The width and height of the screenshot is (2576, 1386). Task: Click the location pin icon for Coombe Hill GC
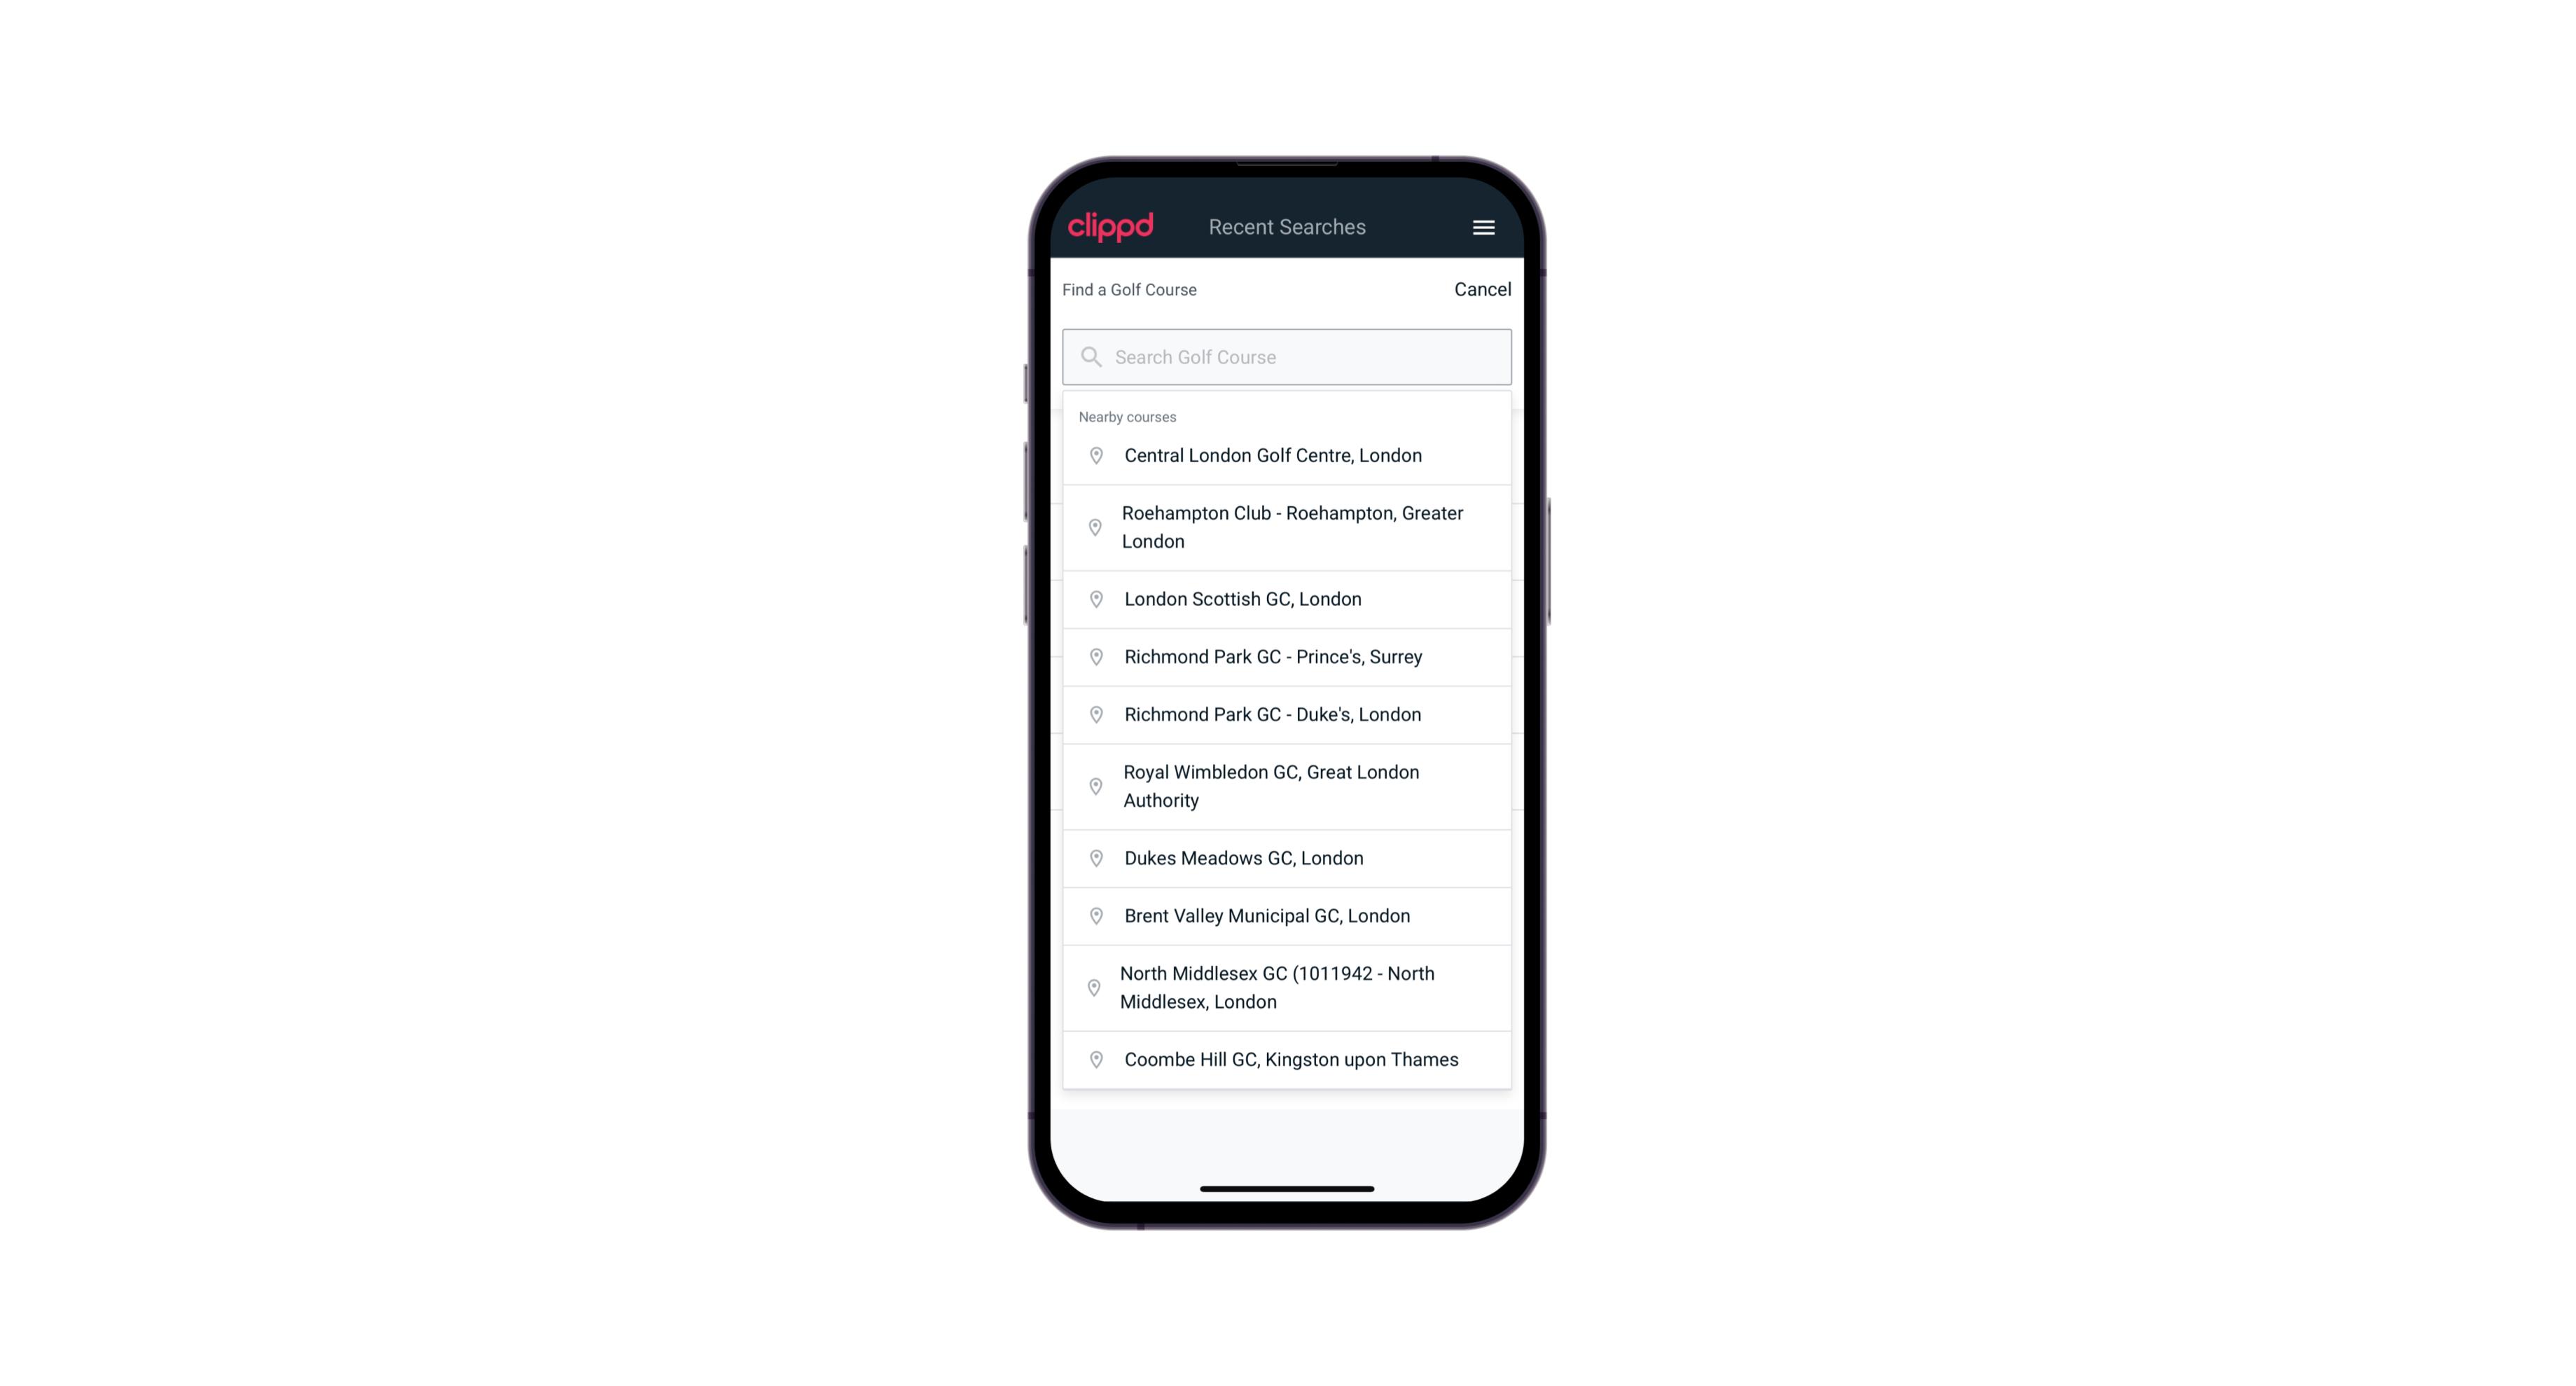1093,1060
